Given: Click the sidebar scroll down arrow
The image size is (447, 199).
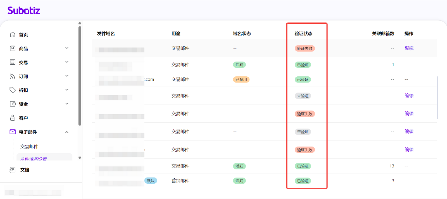Looking at the screenshot, I should 80,158.
